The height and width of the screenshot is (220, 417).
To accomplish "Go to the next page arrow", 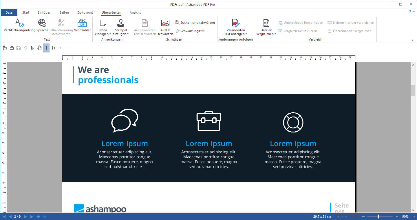I will (25, 216).
